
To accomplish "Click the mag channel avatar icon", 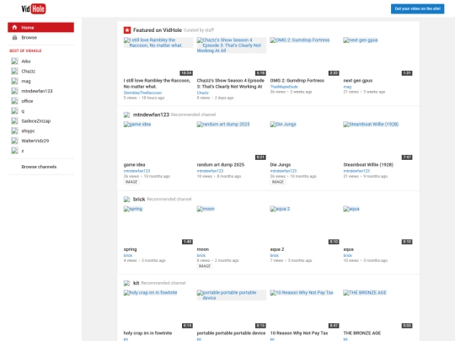I will pyautogui.click(x=14, y=81).
